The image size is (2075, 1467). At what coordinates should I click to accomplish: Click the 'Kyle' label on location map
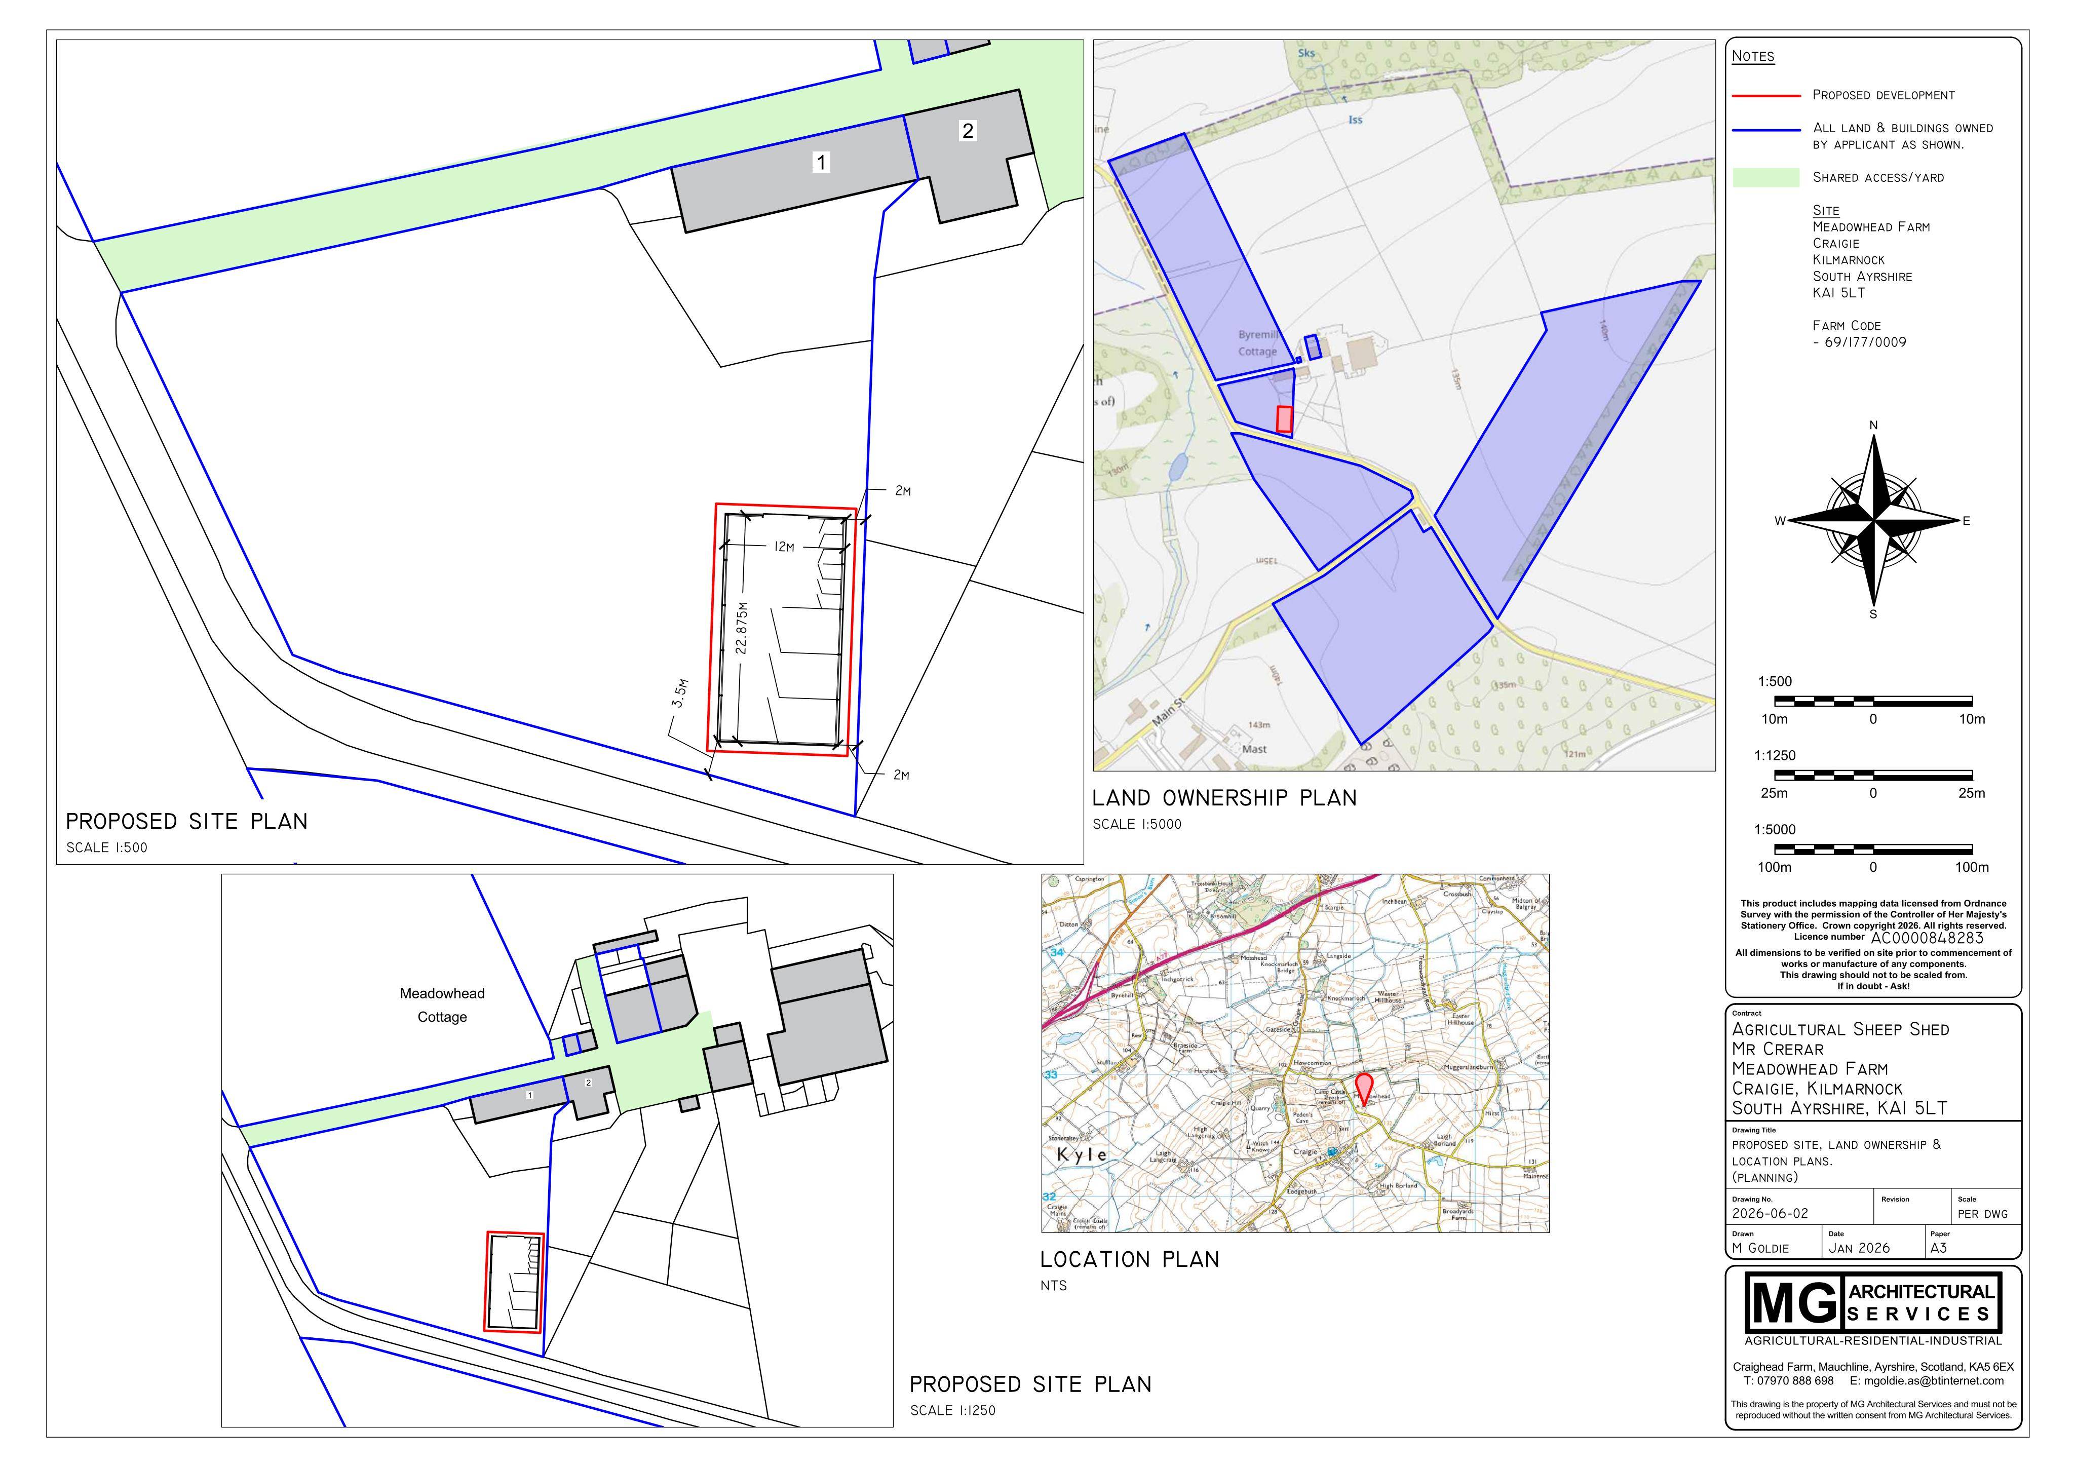tap(1081, 1154)
